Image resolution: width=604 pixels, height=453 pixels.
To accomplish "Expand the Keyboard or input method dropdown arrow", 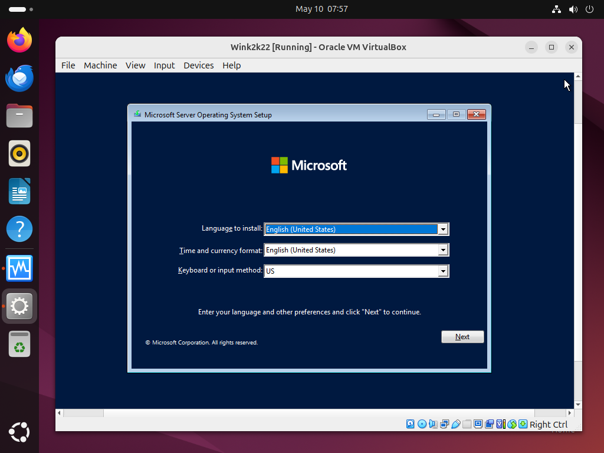I will (x=443, y=271).
